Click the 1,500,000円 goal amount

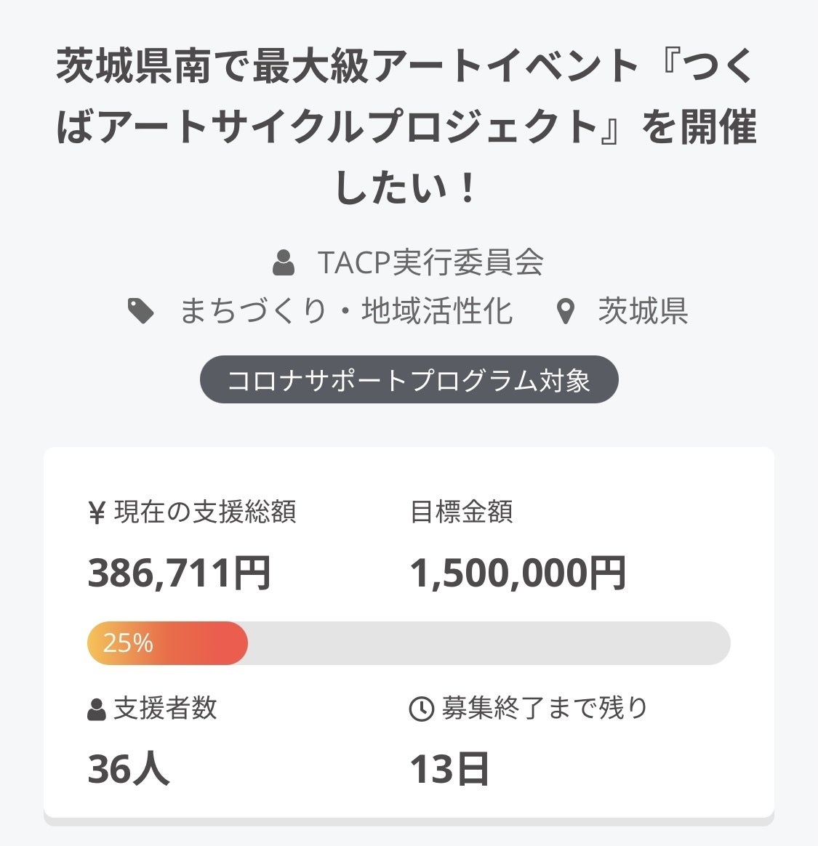click(x=518, y=573)
